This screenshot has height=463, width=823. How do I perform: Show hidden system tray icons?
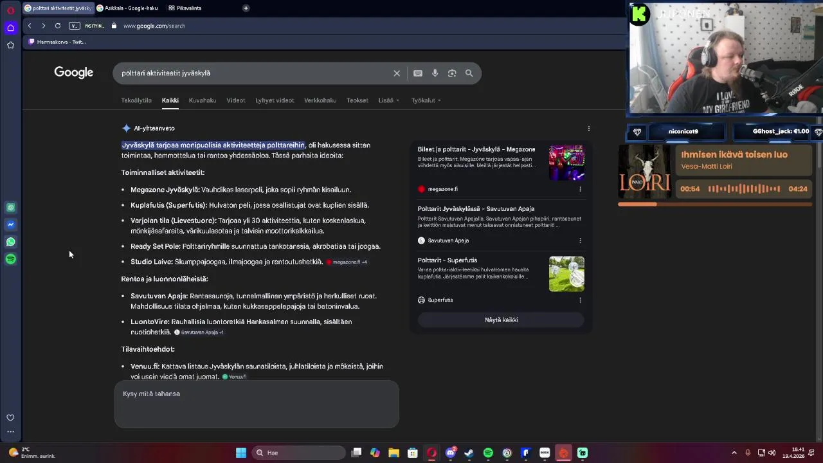(734, 453)
